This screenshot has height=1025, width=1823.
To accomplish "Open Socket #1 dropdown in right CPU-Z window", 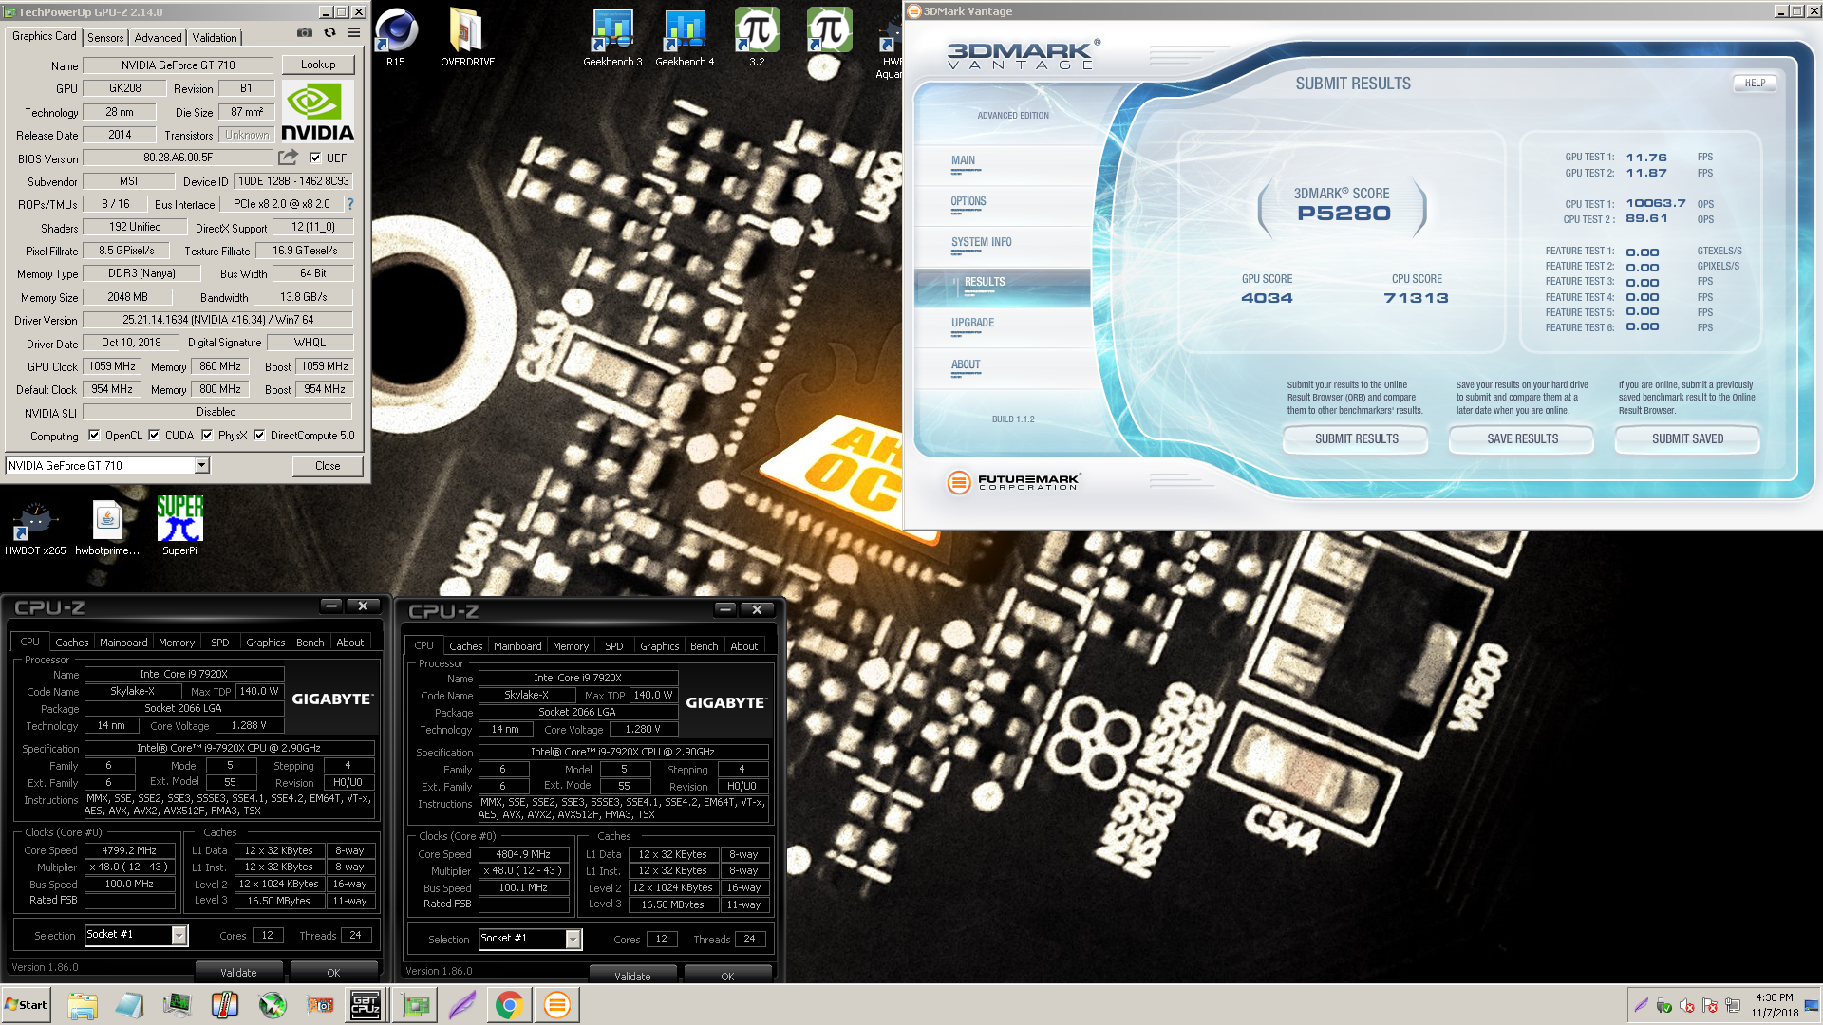I will pyautogui.click(x=531, y=939).
